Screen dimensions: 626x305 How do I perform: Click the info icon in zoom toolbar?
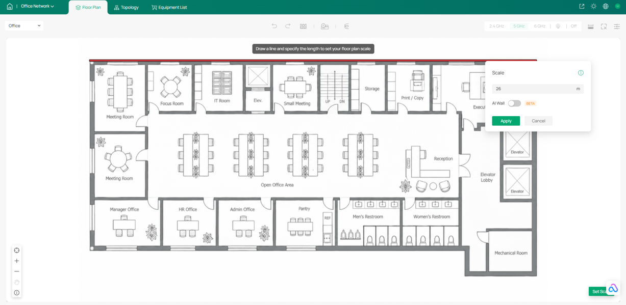(17, 293)
